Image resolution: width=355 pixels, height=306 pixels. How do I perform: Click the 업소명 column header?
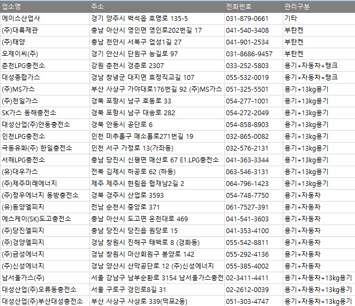tap(45, 6)
